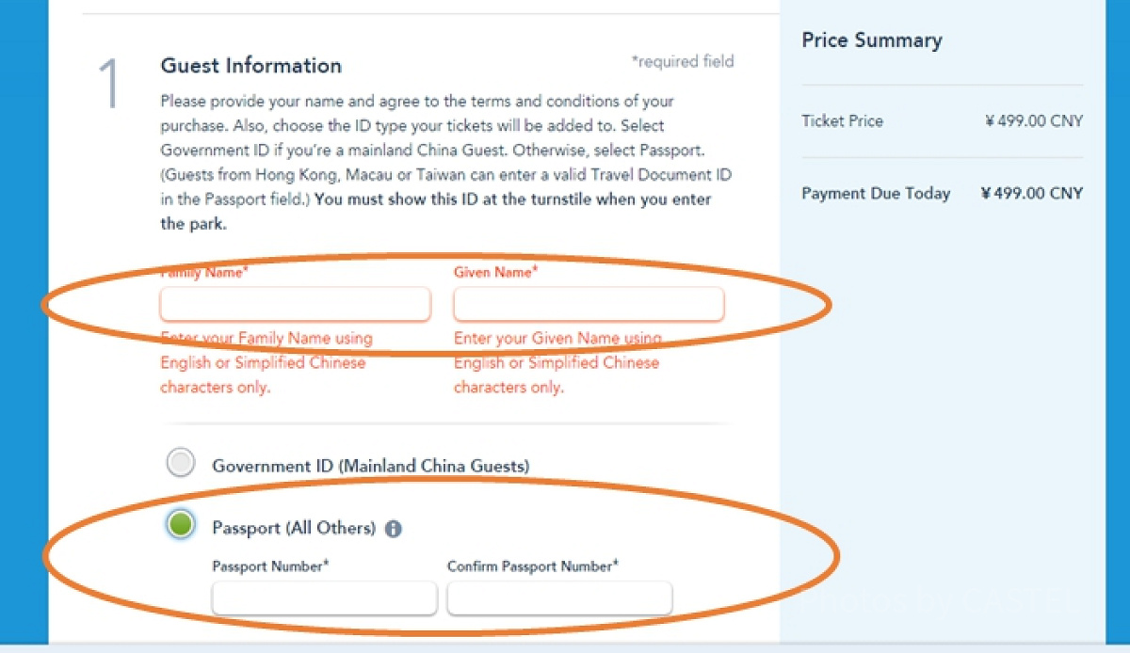Click the large step number 1
The width and height of the screenshot is (1130, 653).
tap(110, 83)
